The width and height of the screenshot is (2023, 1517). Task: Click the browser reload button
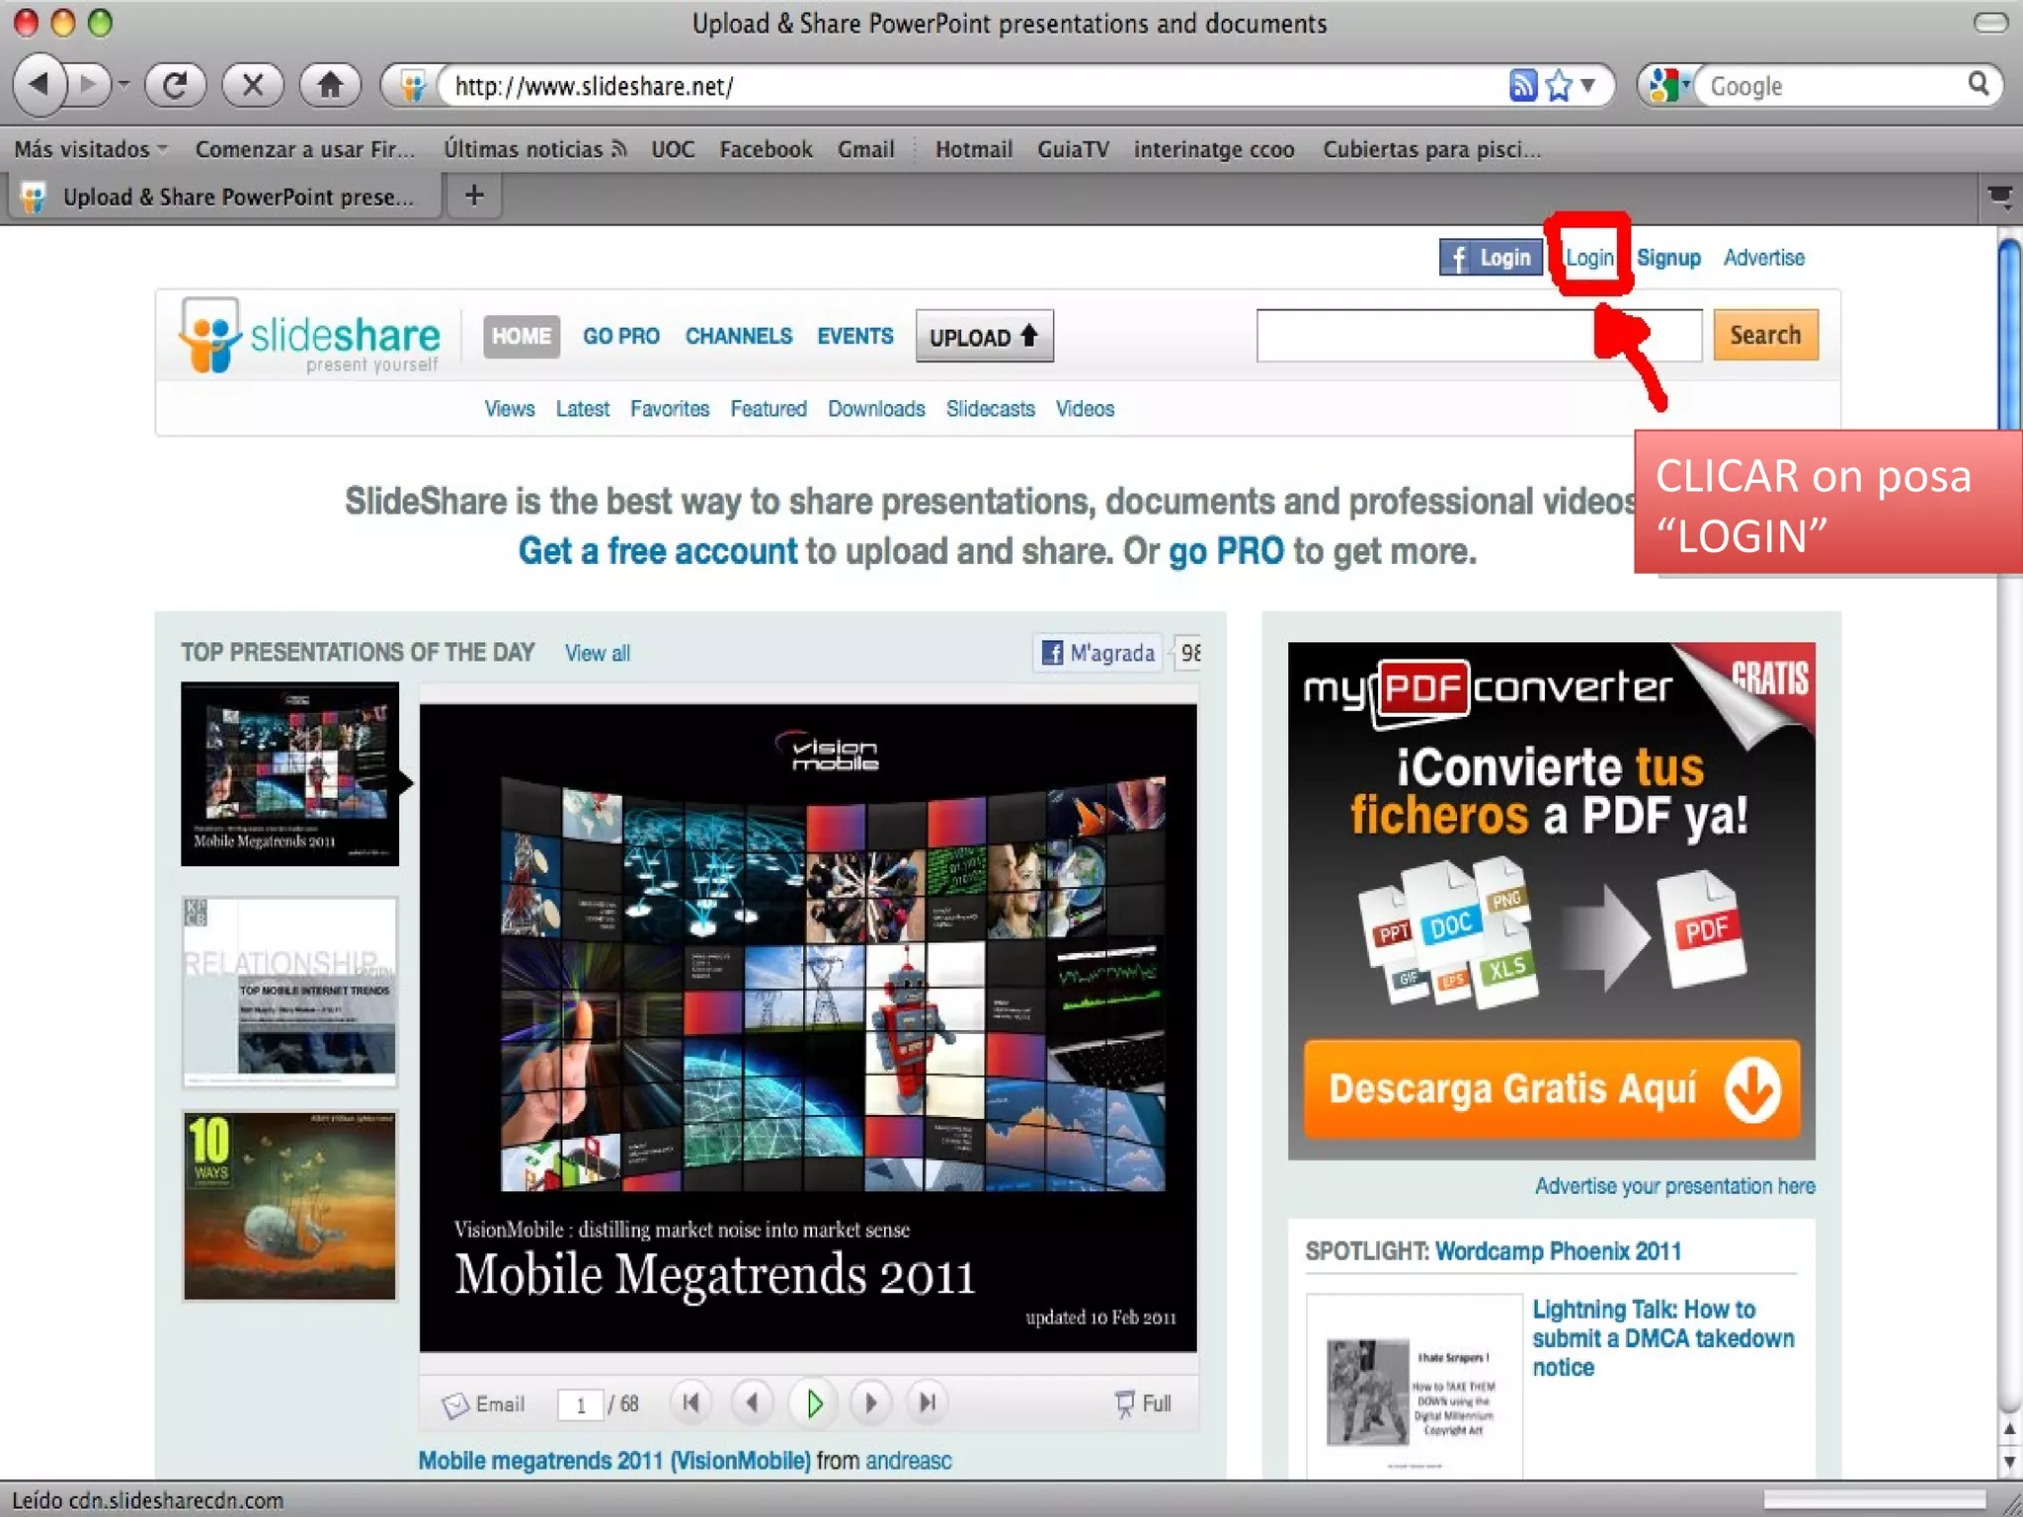click(x=175, y=85)
